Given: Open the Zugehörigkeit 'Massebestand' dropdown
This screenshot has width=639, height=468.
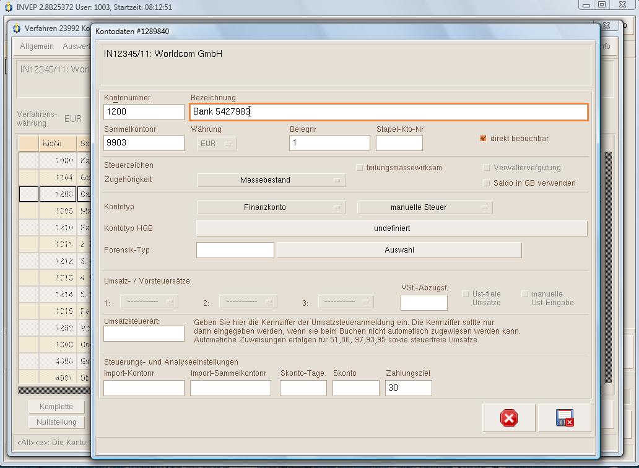Looking at the screenshot, I should 271,180.
